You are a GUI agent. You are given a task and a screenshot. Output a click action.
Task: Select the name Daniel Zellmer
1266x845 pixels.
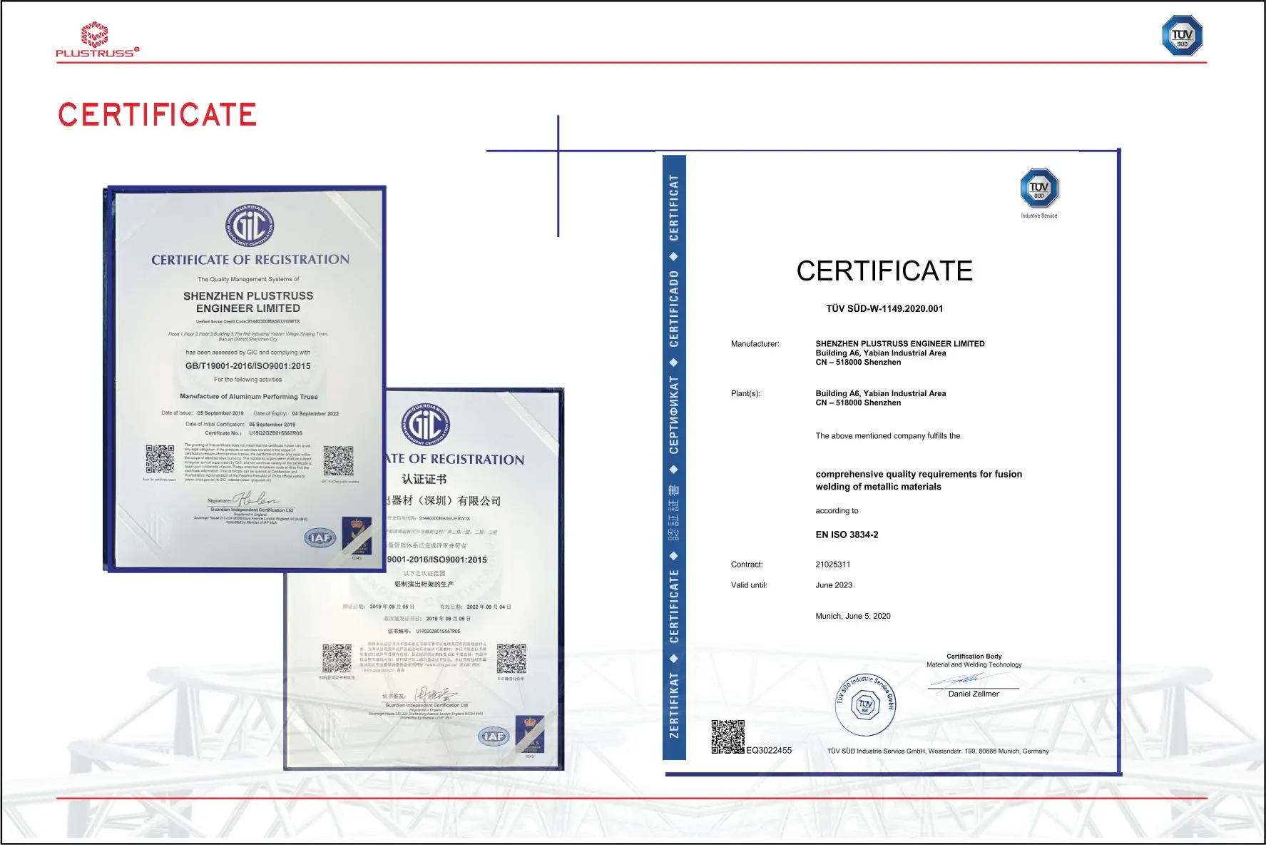pyautogui.click(x=974, y=694)
